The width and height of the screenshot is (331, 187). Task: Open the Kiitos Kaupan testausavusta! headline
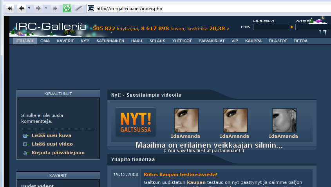pos(181,174)
